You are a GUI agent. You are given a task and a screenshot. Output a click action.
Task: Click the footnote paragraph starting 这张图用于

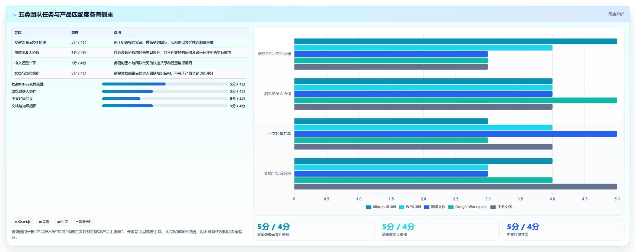tap(127, 235)
